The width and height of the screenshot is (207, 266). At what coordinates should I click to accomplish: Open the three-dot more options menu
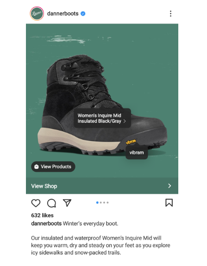170,13
